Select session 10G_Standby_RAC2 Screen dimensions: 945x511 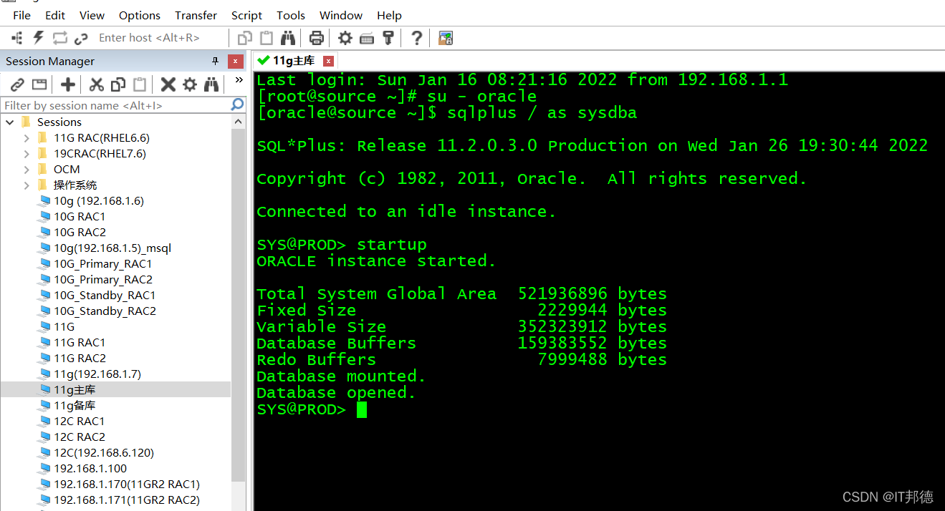(105, 311)
